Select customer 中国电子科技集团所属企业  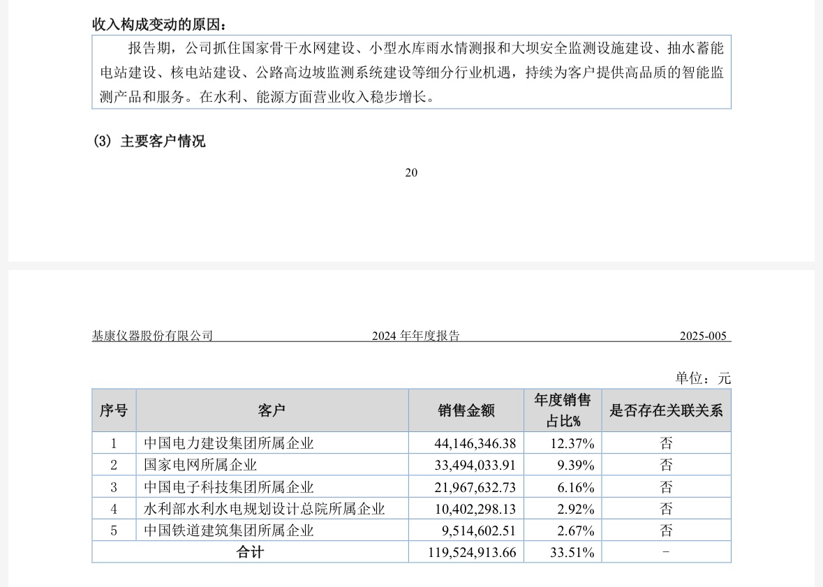229,487
